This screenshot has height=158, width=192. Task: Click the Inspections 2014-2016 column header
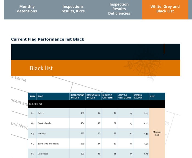pyautogui.click(x=77, y=96)
